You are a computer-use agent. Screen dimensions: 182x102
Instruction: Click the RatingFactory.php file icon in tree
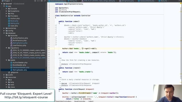click(x=11, y=43)
